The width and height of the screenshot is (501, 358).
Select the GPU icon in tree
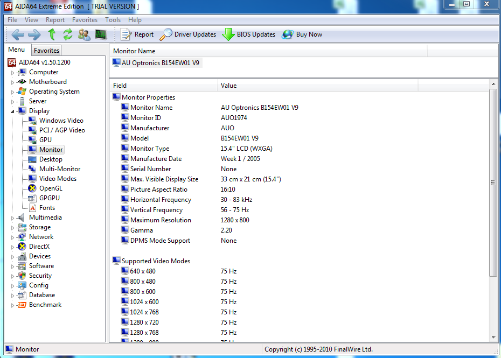(x=32, y=139)
